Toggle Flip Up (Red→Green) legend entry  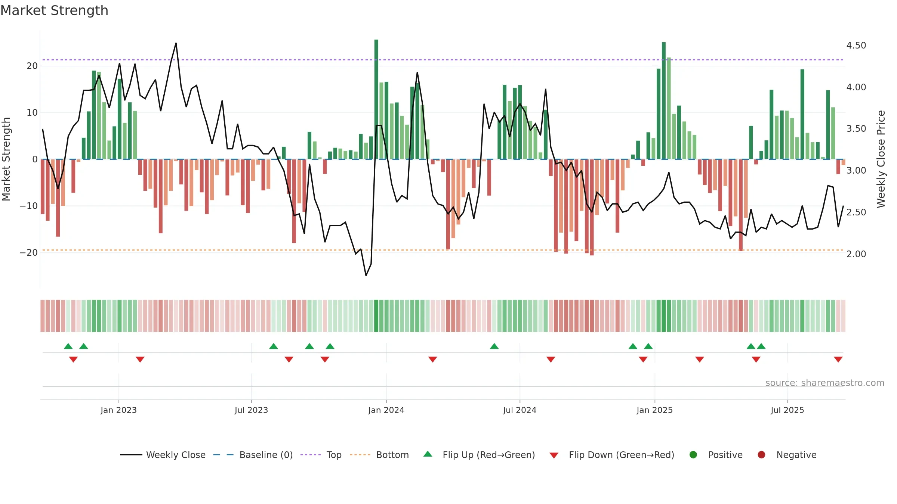click(479, 455)
